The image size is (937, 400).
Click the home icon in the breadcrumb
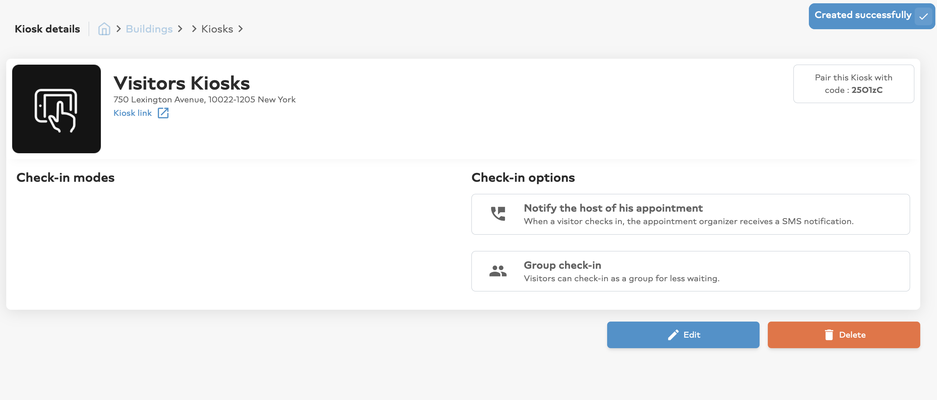[104, 29]
